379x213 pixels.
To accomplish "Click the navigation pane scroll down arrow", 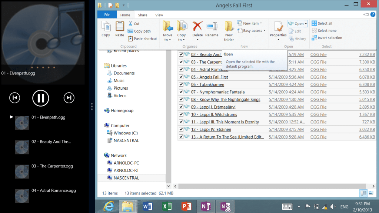I will pos(169,186).
